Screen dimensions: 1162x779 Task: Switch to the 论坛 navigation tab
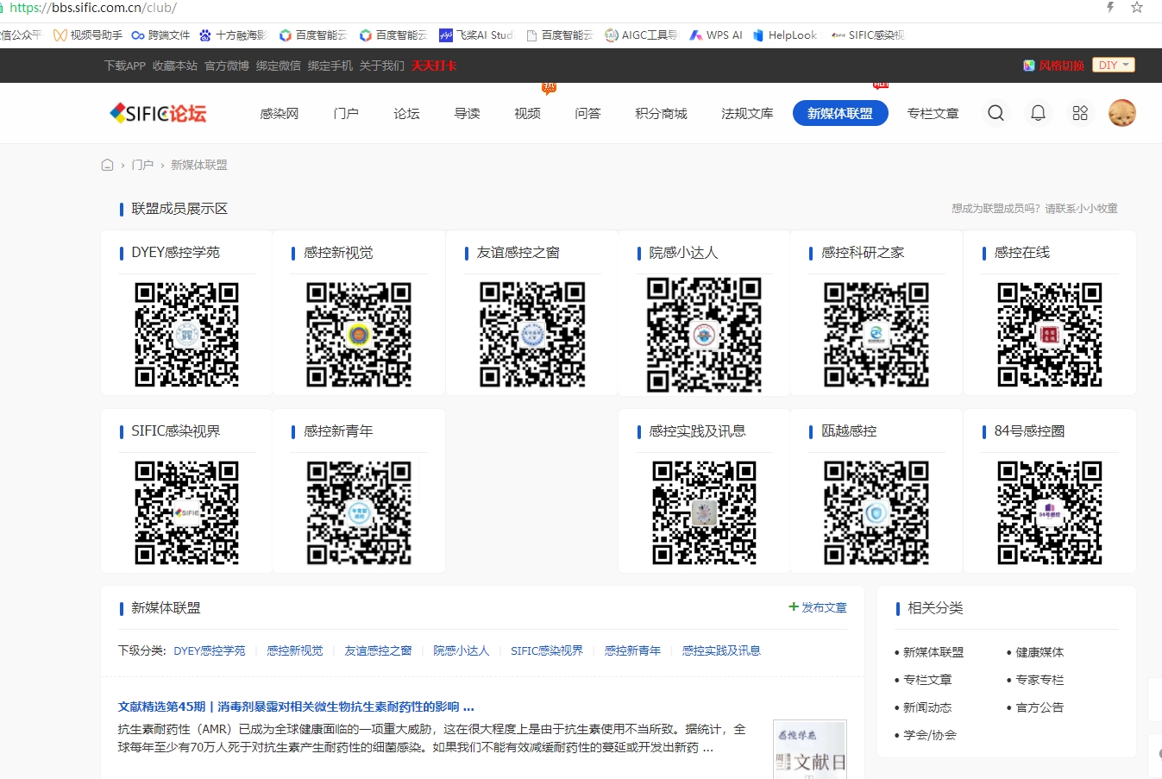(x=405, y=113)
